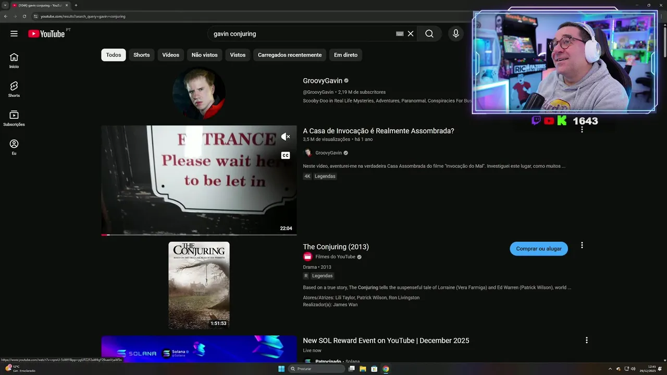The image size is (667, 375).
Task: Select the Carregados recentemente filter chip
Action: click(x=290, y=55)
